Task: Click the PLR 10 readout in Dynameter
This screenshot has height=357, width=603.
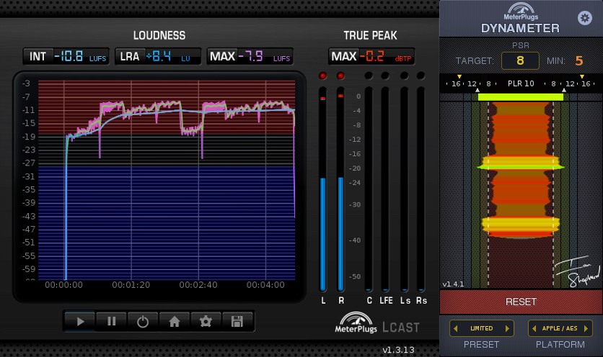Action: point(521,83)
